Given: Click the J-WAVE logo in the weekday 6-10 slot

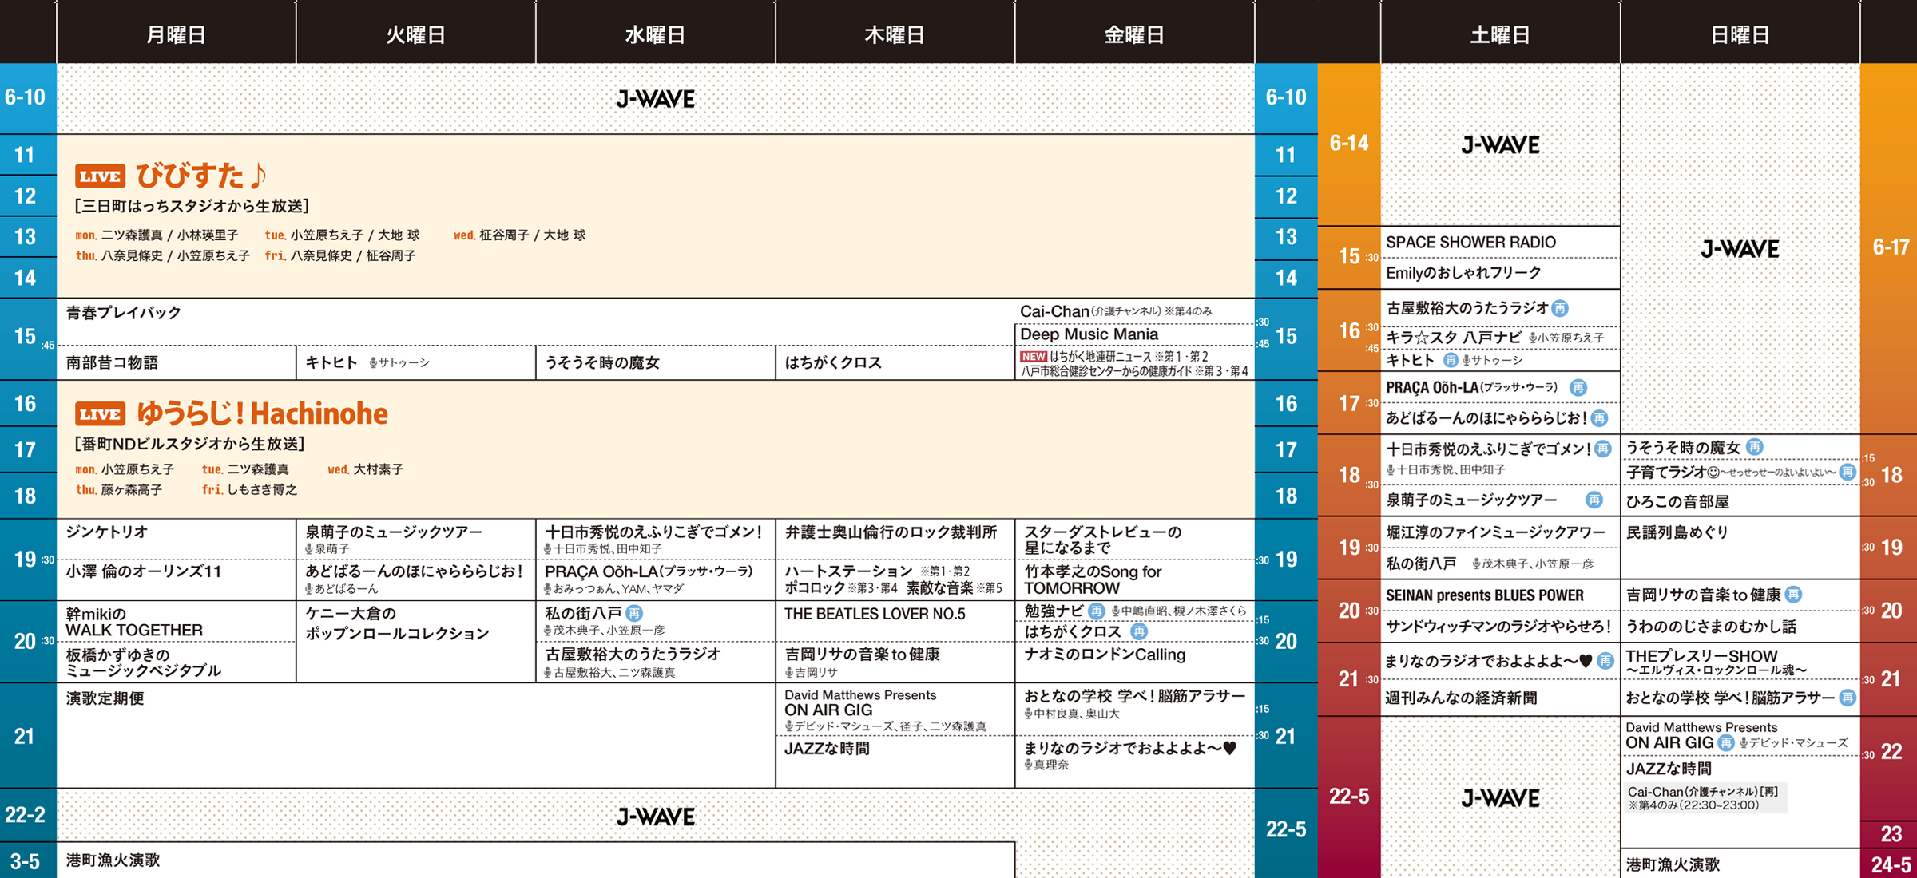Looking at the screenshot, I should (x=655, y=99).
